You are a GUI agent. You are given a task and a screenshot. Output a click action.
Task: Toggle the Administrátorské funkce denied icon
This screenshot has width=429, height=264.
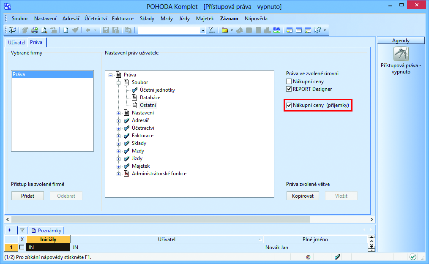pyautogui.click(x=126, y=174)
